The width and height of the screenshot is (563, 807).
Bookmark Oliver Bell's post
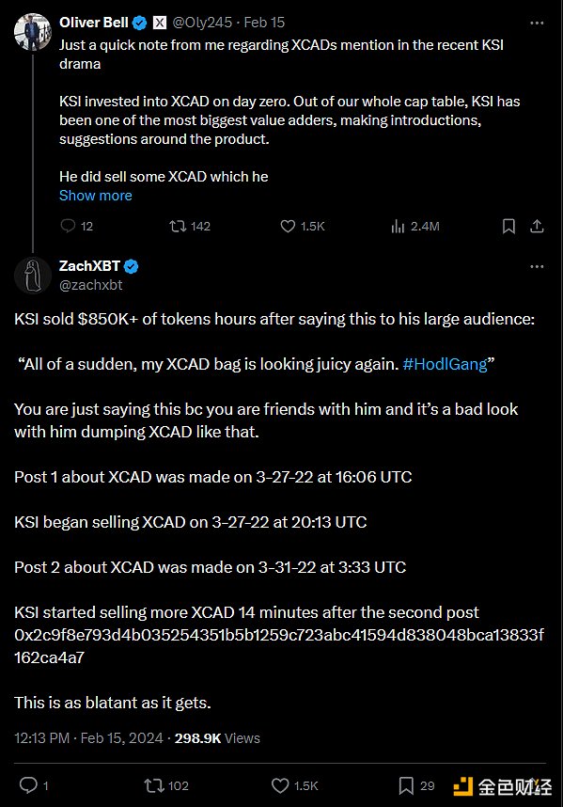tap(508, 226)
